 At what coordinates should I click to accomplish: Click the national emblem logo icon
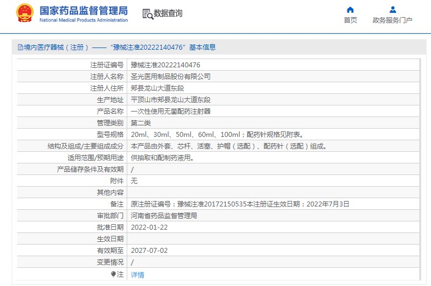(x=25, y=13)
